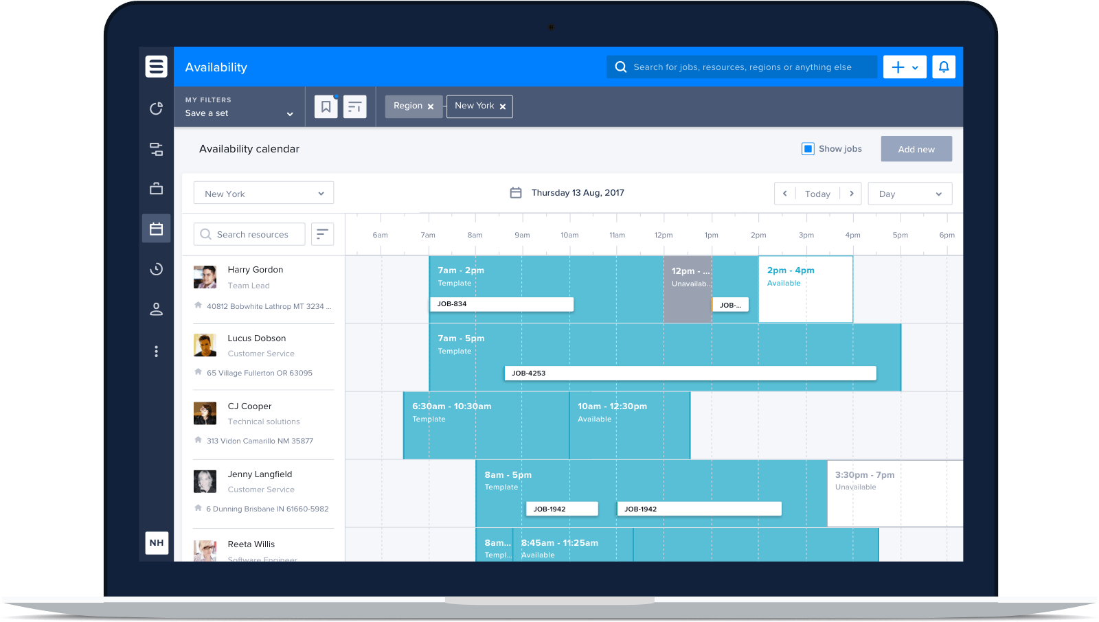
Task: Open the Availability calendar icon in the sidebar
Action: 156,228
